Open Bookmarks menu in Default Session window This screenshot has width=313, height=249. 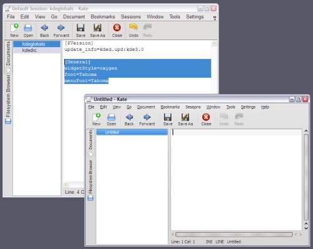coord(103,17)
